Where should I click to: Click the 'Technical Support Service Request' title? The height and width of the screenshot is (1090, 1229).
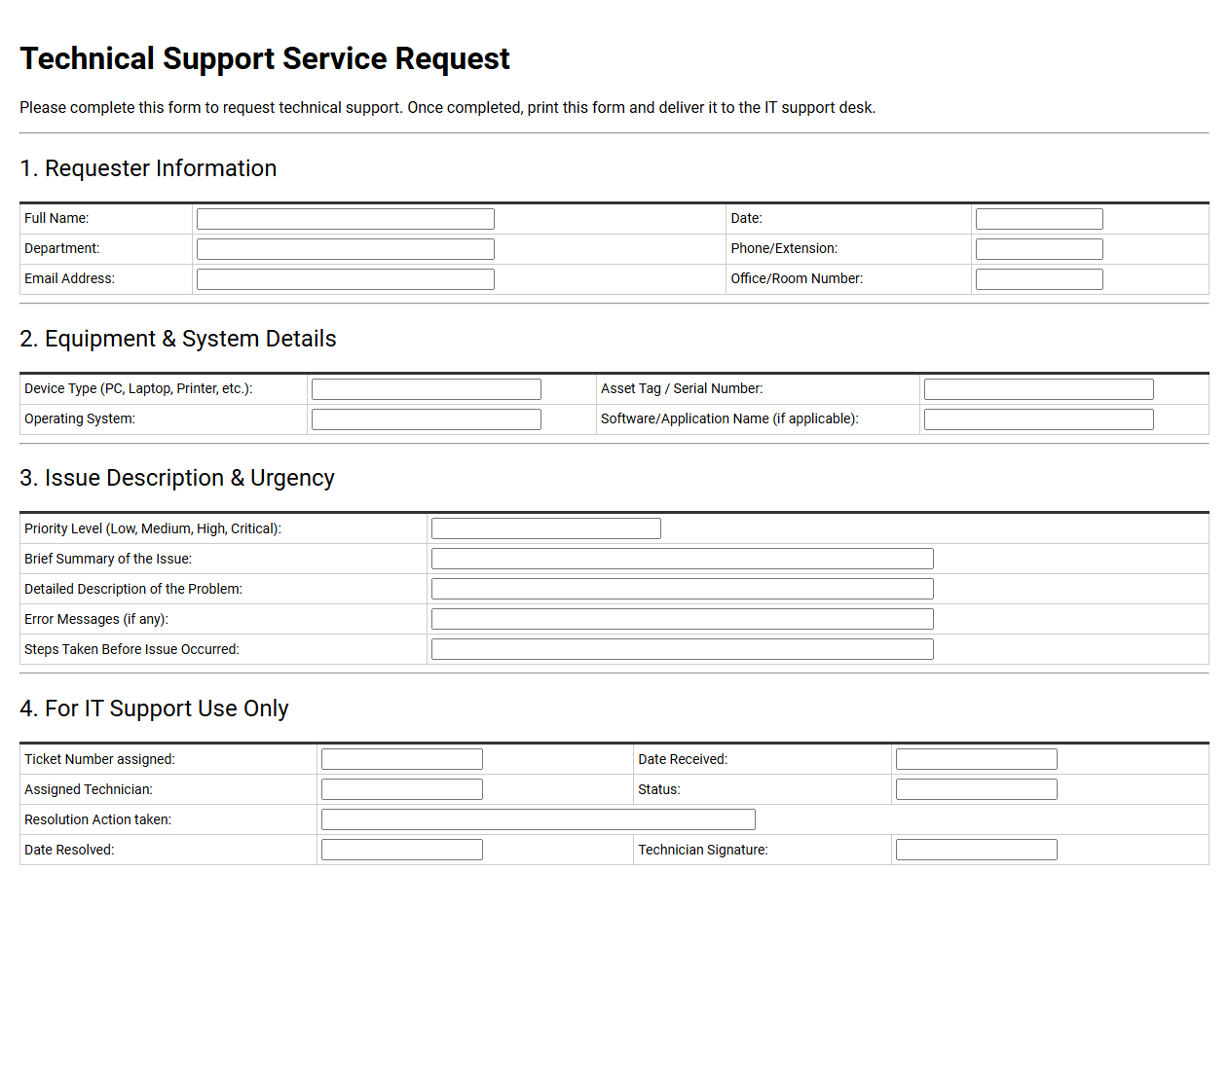tap(265, 59)
